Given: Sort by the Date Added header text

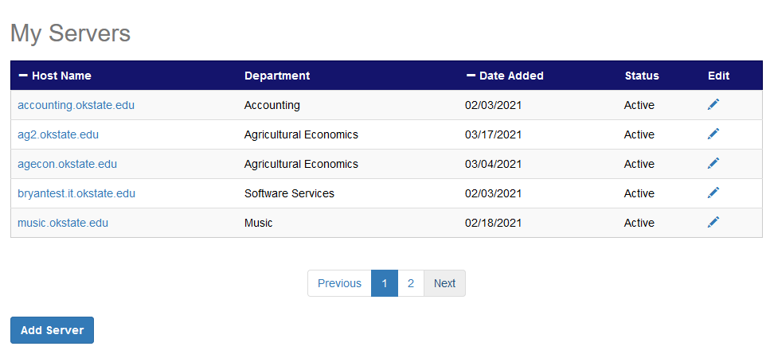Looking at the screenshot, I should tap(511, 76).
